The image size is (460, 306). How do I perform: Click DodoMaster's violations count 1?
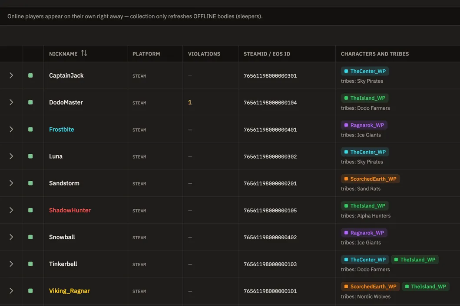[190, 102]
